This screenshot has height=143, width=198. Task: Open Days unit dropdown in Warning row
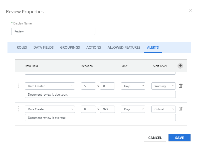[133, 86]
